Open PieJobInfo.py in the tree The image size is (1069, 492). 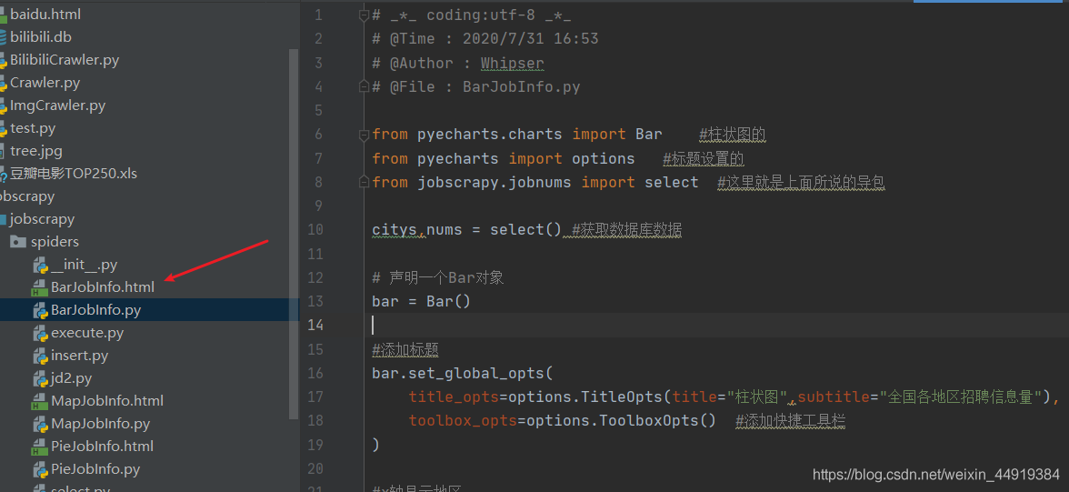(95, 469)
